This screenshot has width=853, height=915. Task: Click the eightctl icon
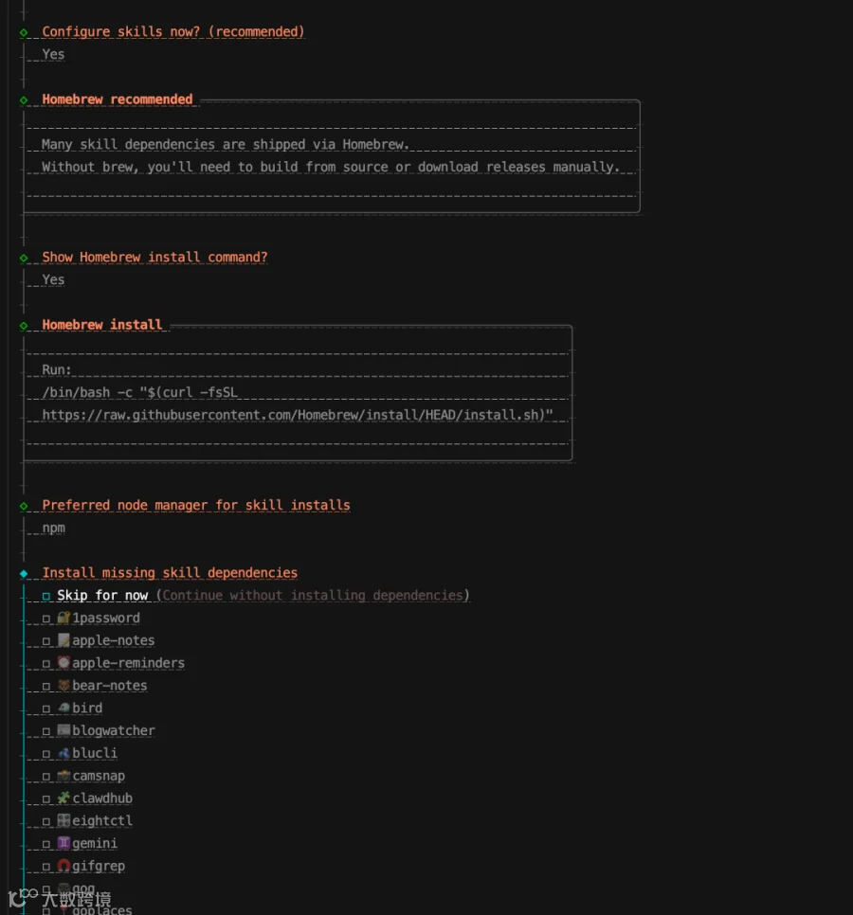click(64, 820)
